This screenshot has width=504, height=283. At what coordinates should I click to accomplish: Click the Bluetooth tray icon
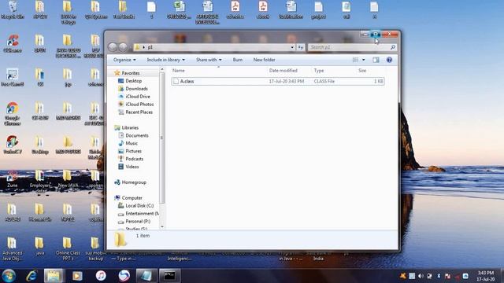[x=439, y=276]
